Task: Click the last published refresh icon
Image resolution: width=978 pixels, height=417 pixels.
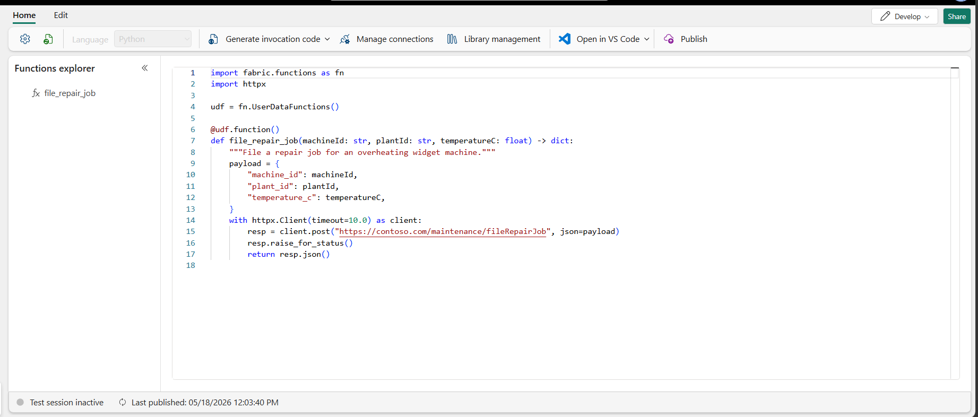Action: point(123,402)
